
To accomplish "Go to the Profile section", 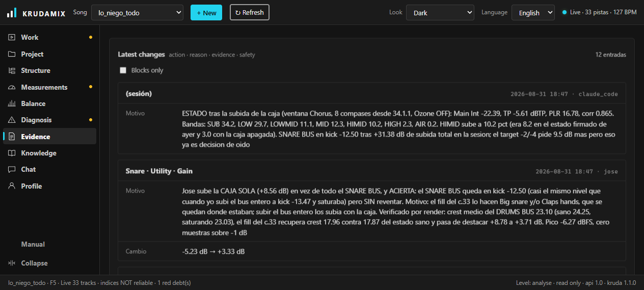I will tap(49, 186).
